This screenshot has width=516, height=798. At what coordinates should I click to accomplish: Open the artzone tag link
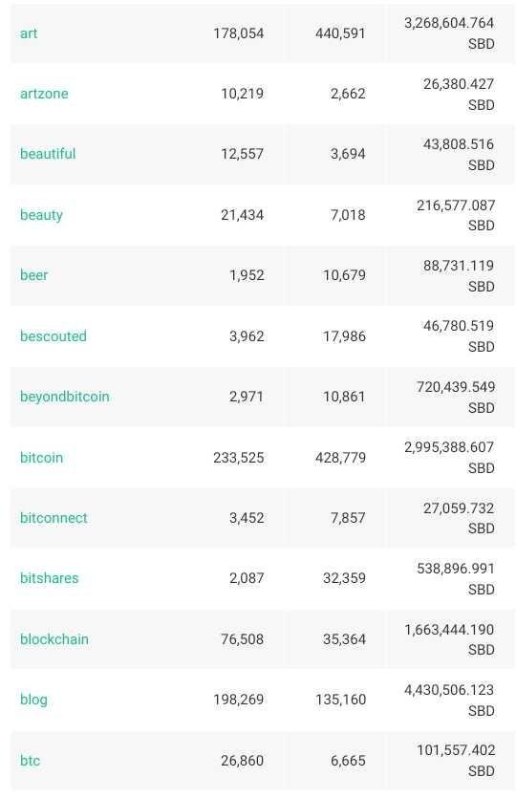[44, 94]
